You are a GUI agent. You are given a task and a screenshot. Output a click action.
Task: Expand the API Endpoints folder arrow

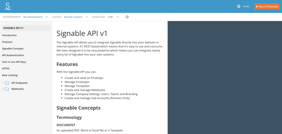pos(3,83)
